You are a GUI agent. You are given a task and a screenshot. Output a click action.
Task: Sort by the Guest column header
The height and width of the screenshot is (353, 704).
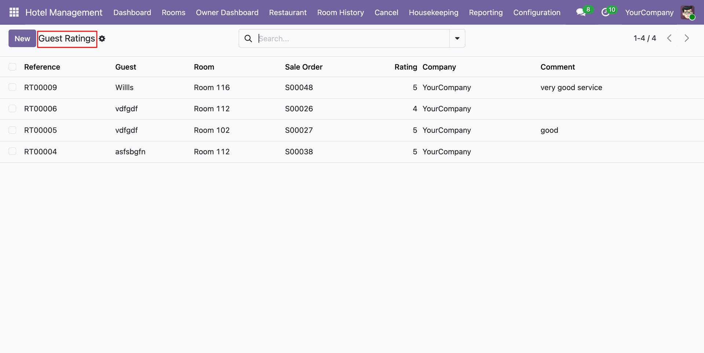click(126, 67)
